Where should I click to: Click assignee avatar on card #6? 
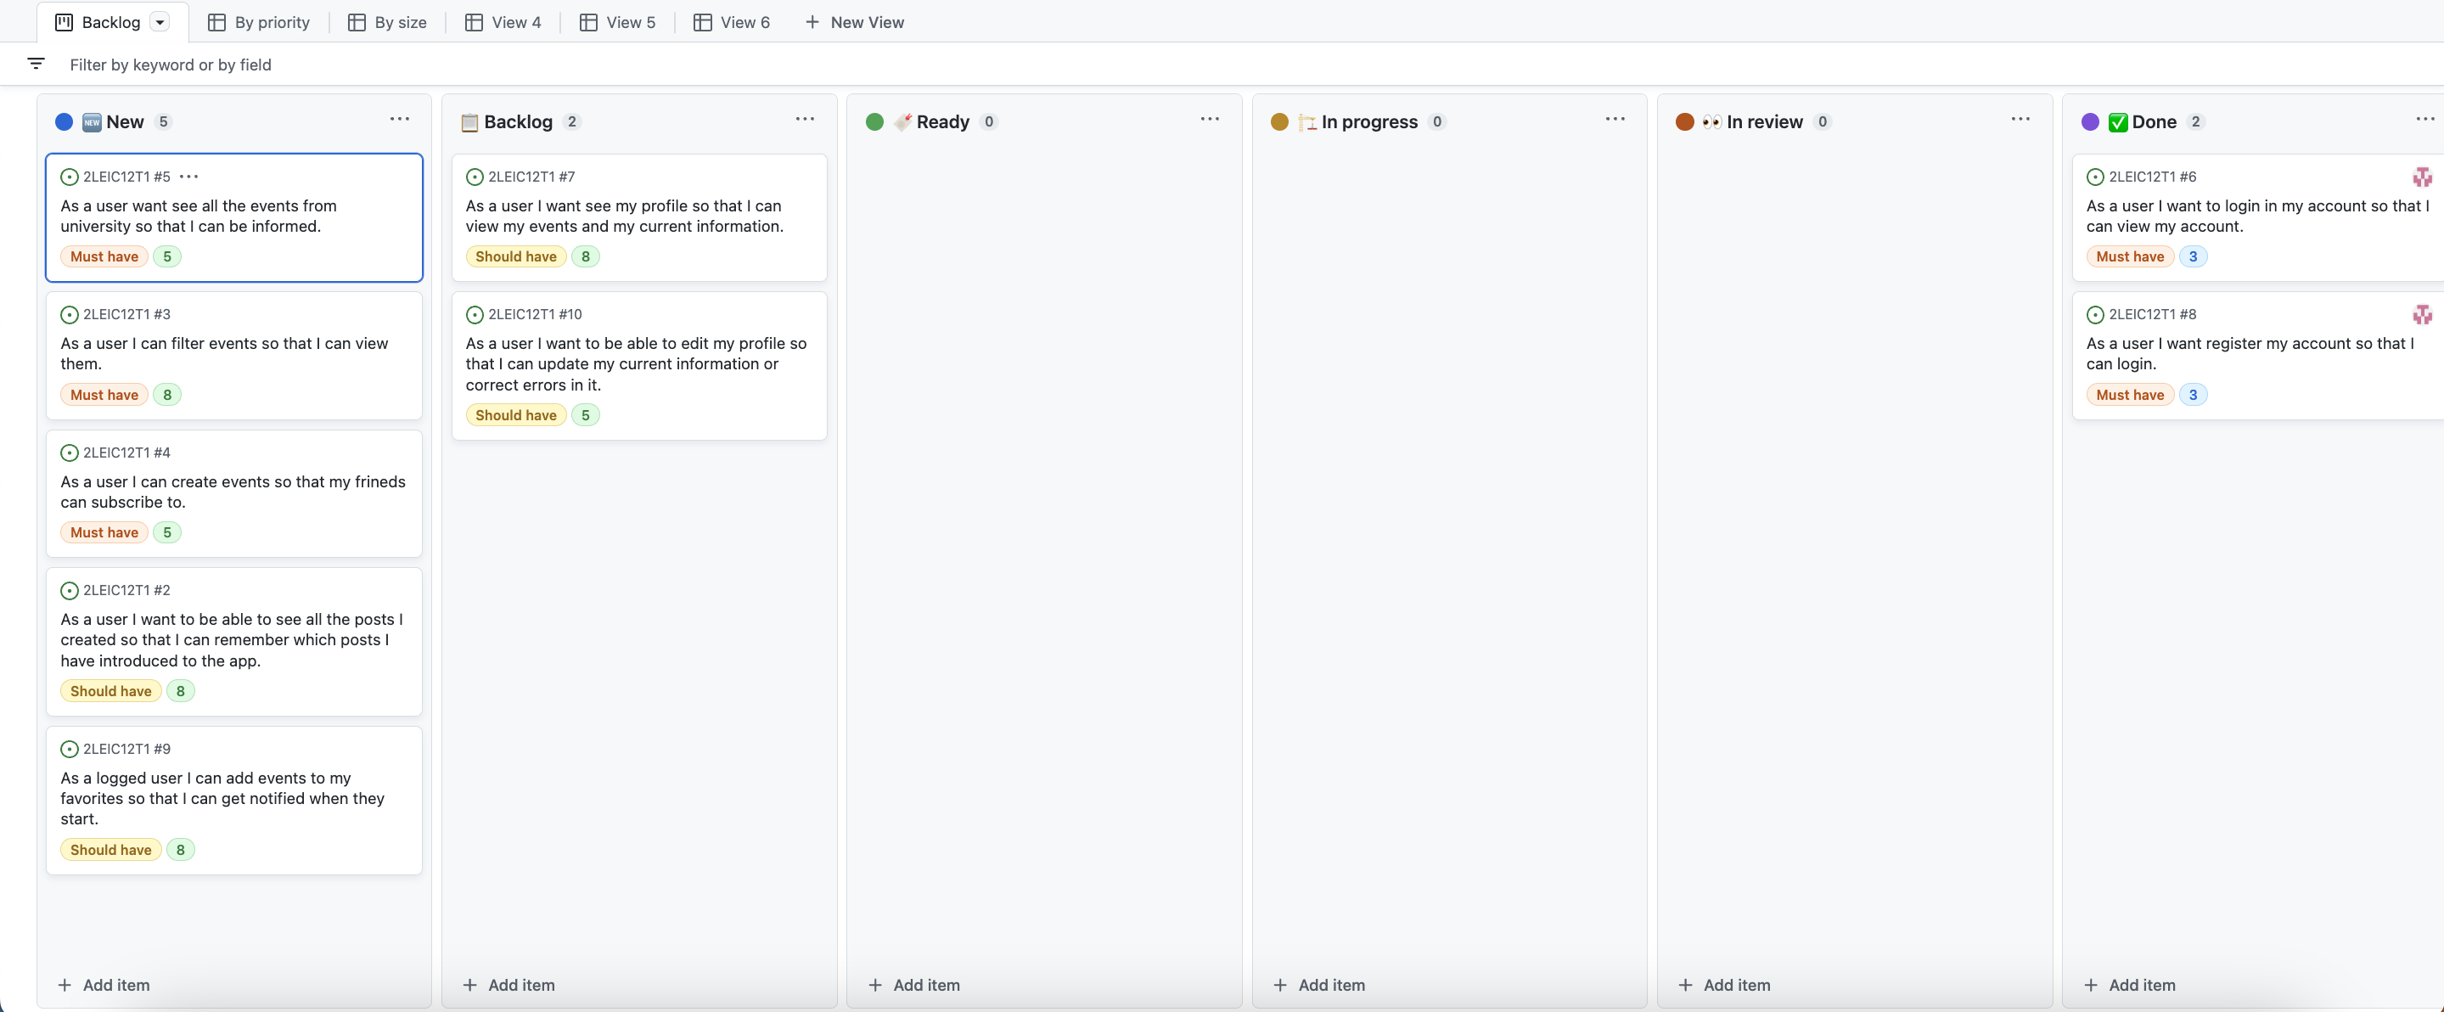[x=2421, y=177]
